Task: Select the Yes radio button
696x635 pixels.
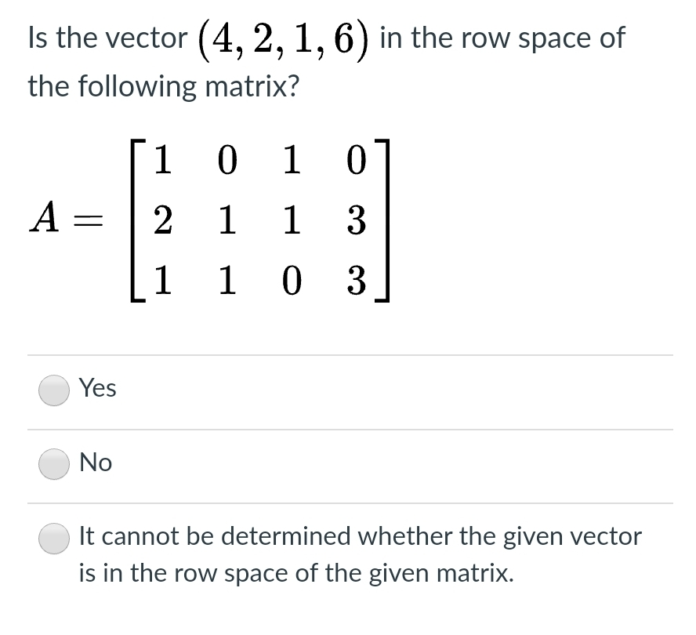Action: pyautogui.click(x=53, y=390)
